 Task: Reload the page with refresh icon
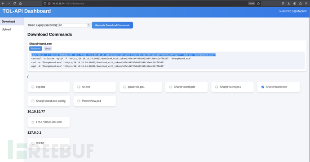coord(15,3)
